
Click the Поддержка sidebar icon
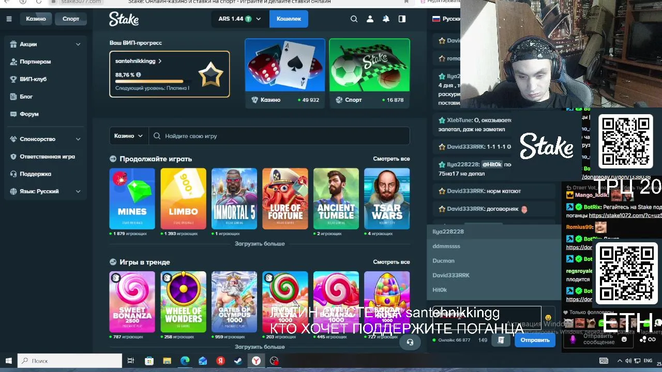point(13,174)
